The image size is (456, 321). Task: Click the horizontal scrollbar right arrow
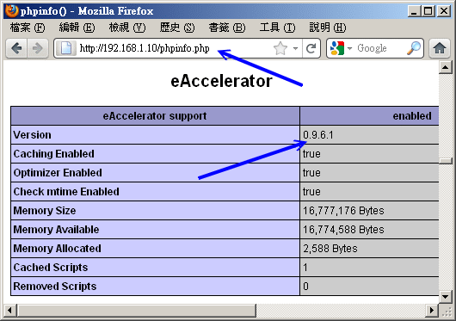pyautogui.click(x=432, y=310)
